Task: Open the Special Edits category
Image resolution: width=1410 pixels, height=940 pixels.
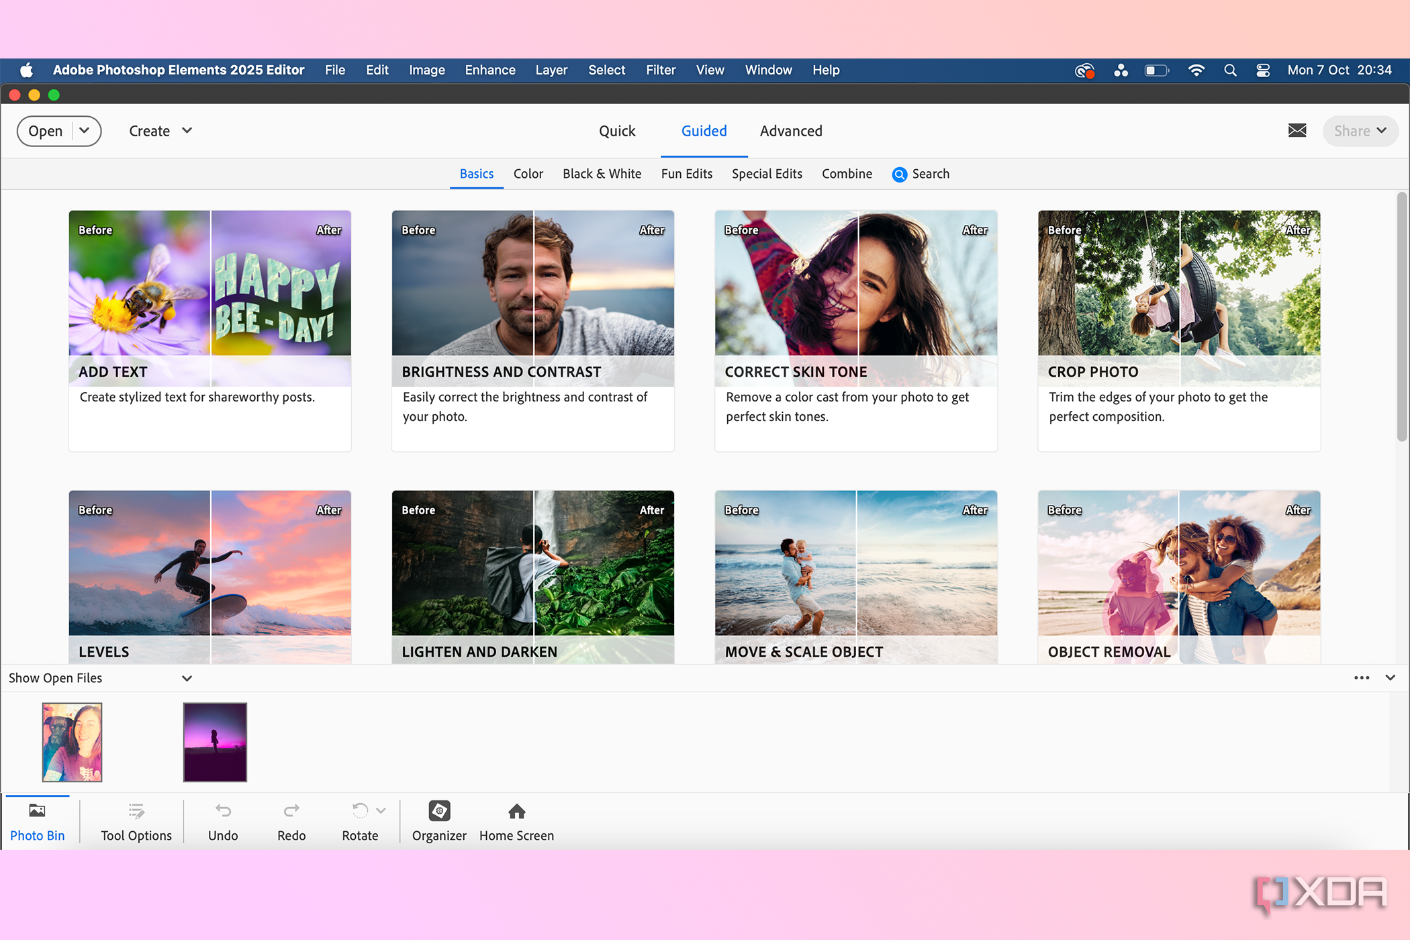Action: pyautogui.click(x=767, y=174)
